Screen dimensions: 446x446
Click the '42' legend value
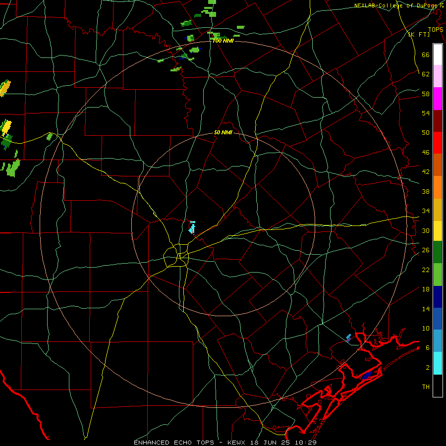426,172
